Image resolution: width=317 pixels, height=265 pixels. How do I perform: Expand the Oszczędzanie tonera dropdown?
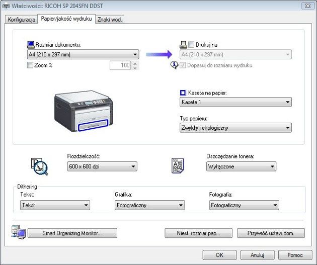[241, 166]
